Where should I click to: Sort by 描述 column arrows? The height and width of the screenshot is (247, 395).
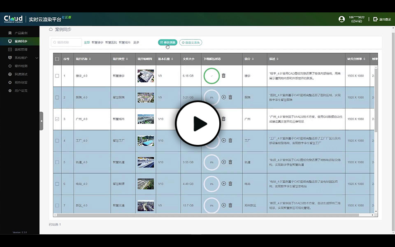pyautogui.click(x=277, y=59)
